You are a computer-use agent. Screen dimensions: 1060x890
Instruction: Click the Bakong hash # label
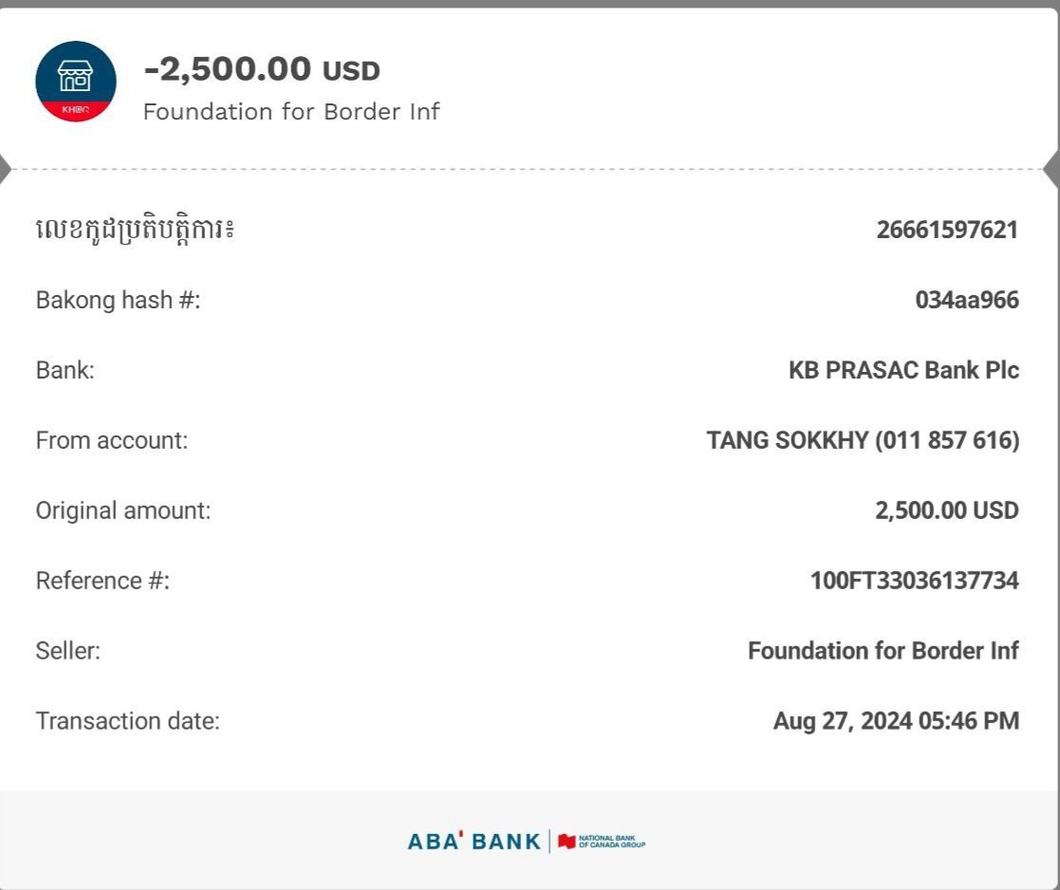pos(118,300)
